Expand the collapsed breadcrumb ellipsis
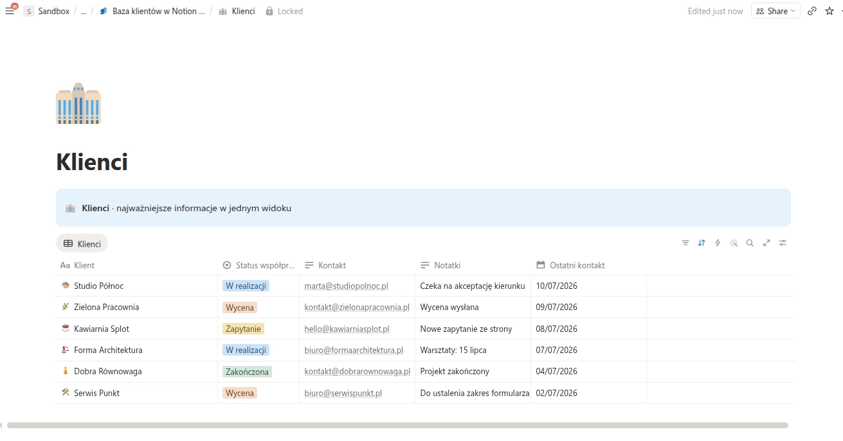Viewport: 843px width, 441px height. (x=84, y=11)
